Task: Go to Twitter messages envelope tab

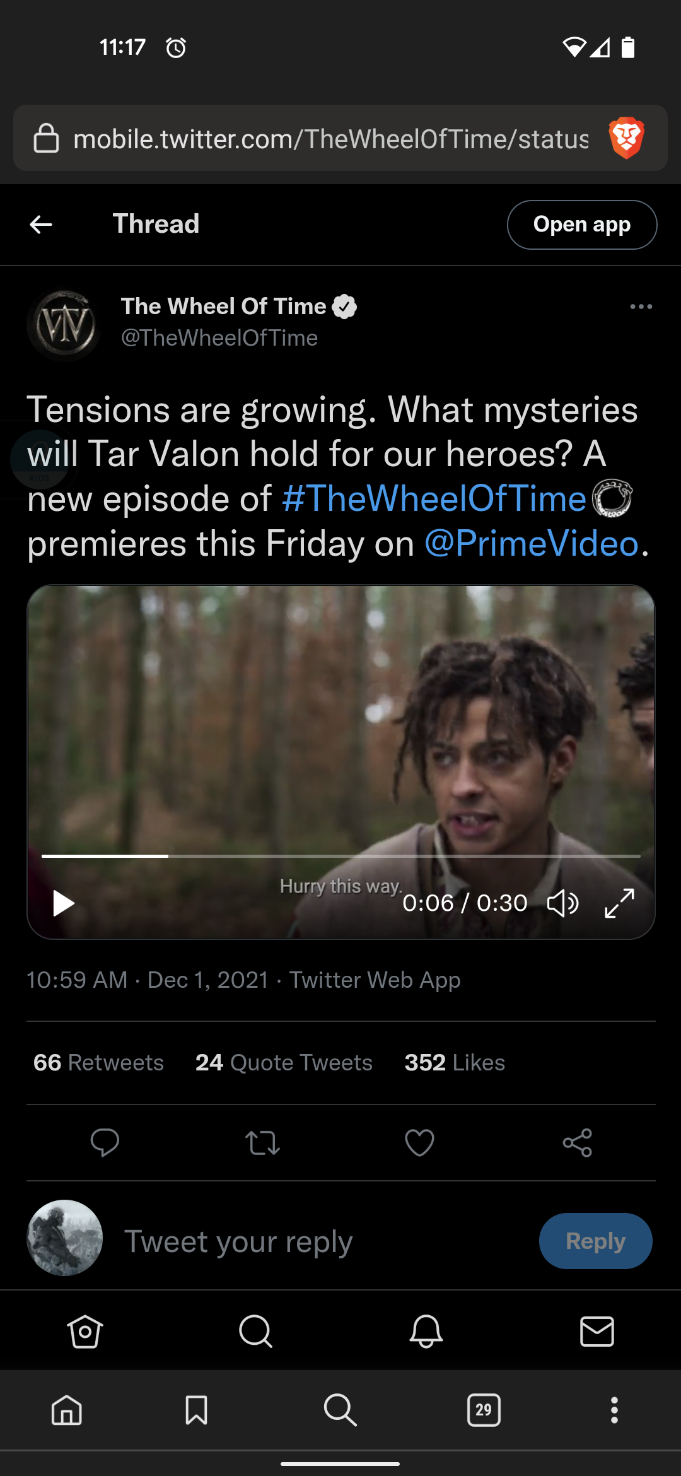Action: click(x=597, y=1332)
